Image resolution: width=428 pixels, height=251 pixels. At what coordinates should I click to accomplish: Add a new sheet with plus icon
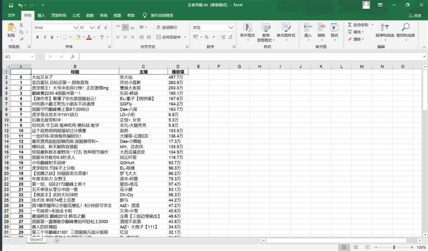tap(57, 241)
